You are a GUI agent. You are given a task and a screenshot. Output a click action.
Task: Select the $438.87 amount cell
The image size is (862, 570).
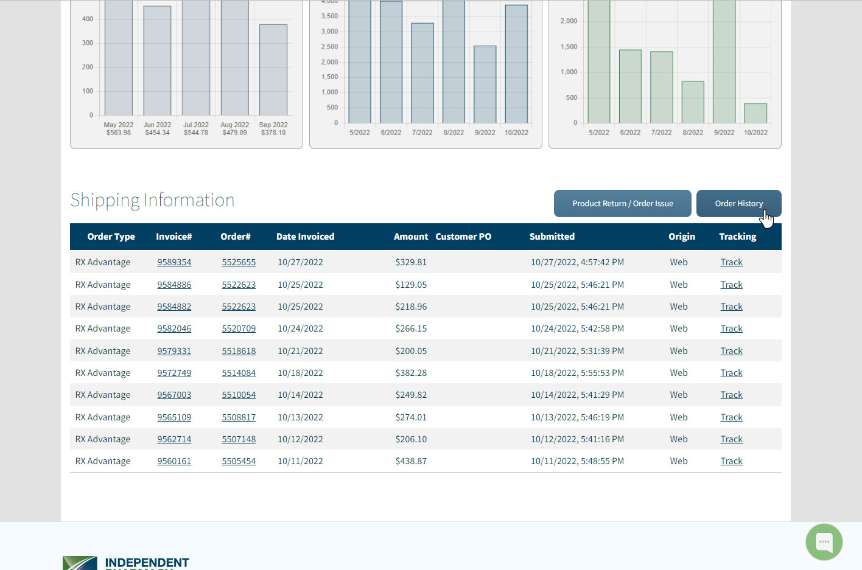[411, 461]
